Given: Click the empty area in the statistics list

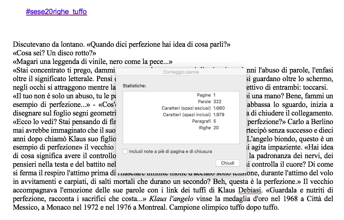Looking at the screenshot, I should coord(181,137).
